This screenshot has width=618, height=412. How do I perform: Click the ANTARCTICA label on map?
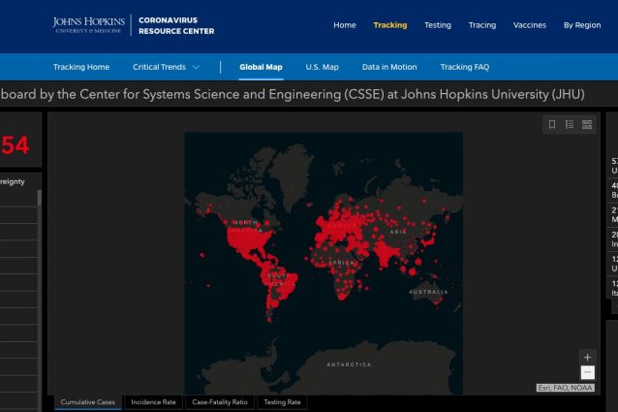(349, 364)
